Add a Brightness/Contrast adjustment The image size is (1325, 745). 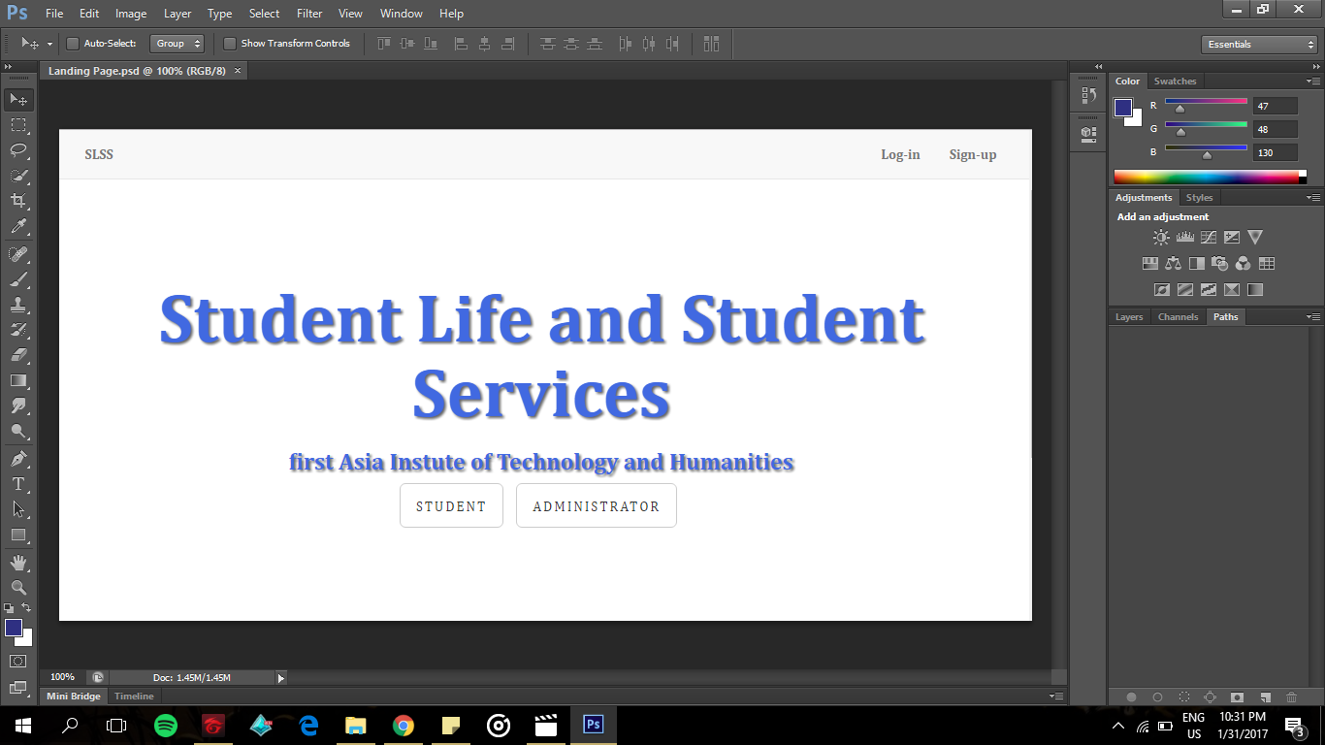1161,237
